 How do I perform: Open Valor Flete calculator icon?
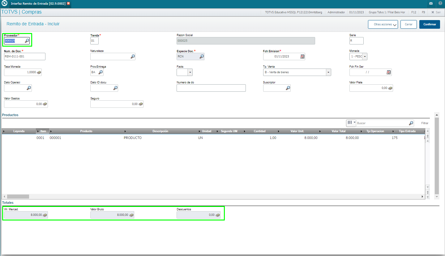[x=390, y=88]
